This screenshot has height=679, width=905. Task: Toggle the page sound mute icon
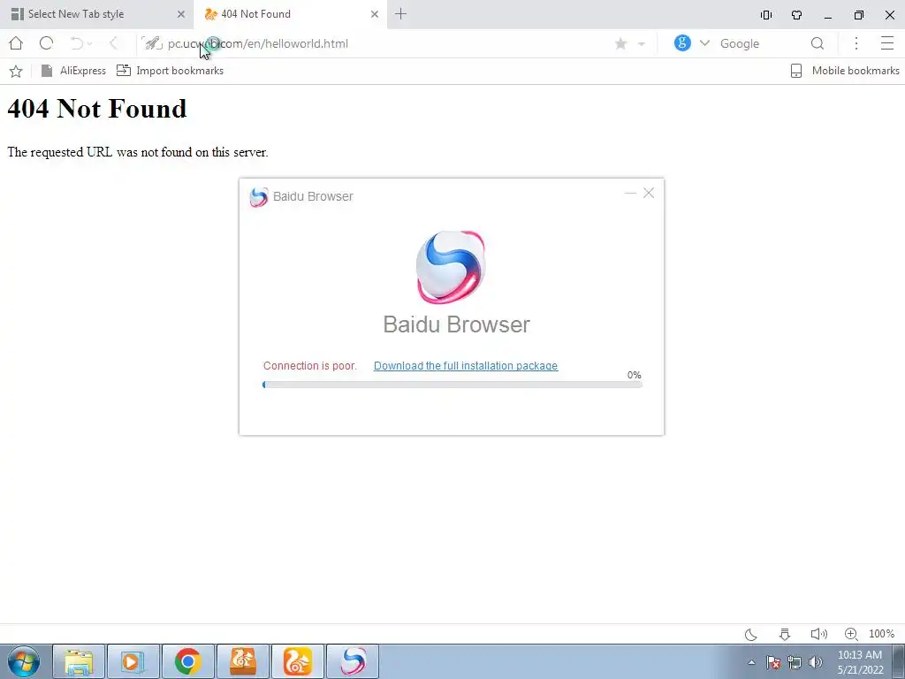(x=819, y=634)
